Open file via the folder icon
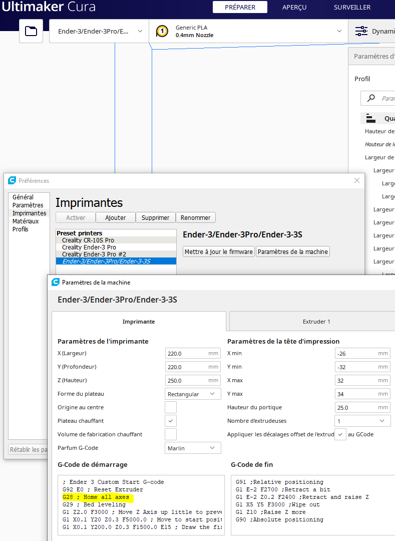 (x=31, y=31)
